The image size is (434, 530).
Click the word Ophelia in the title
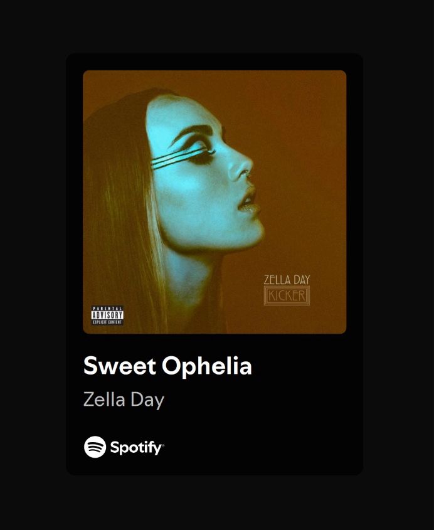[x=207, y=366]
